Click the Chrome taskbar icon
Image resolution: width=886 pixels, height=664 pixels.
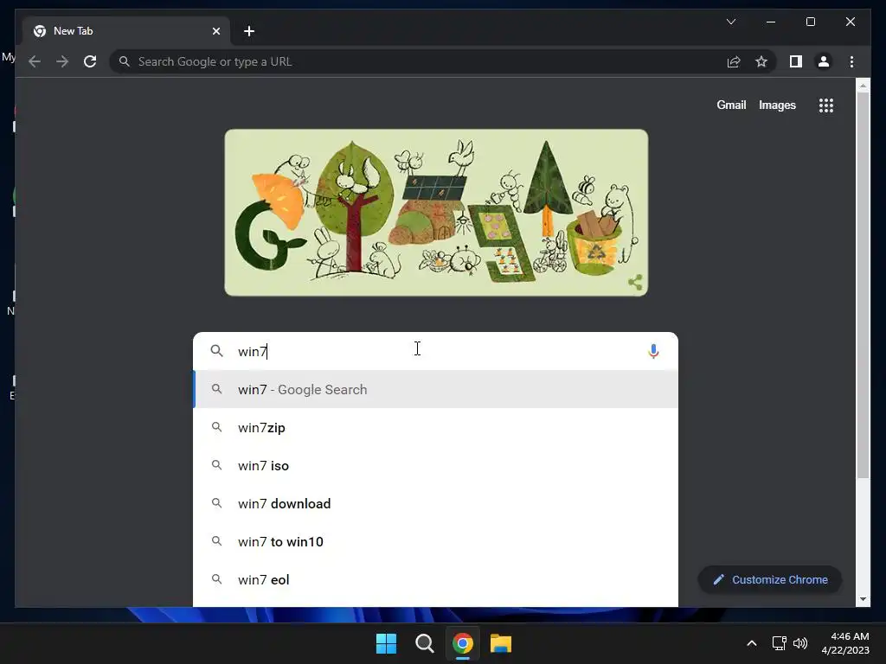coord(462,643)
